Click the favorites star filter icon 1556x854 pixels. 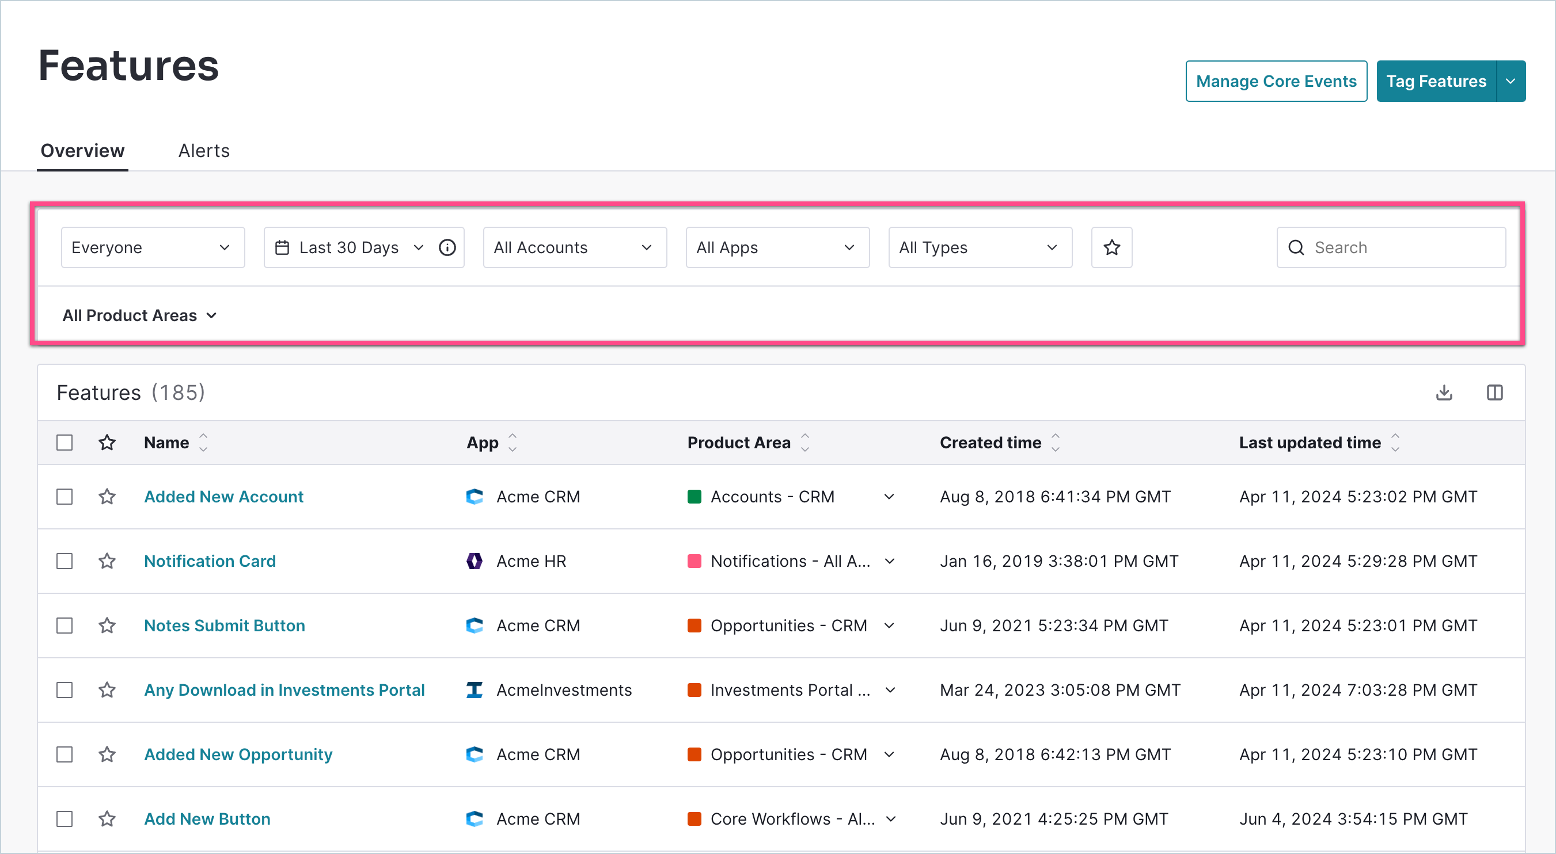point(1111,247)
